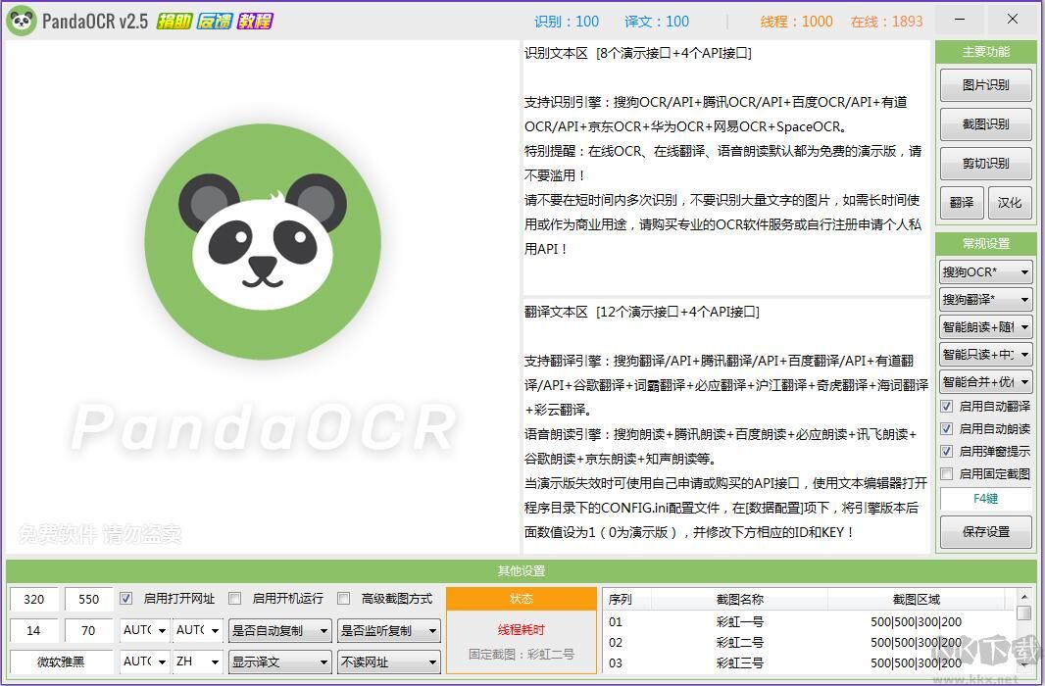
Task: Enable 启用固定截图 fixed screenshot
Action: click(x=947, y=473)
